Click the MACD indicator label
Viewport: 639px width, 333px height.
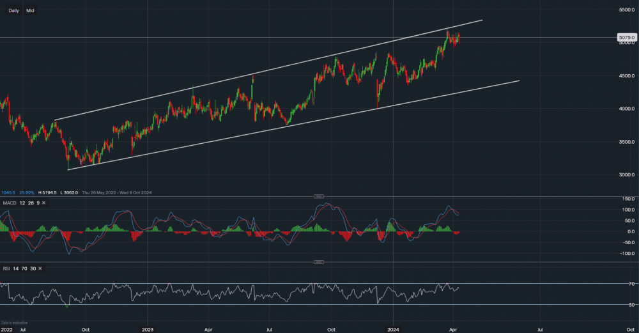click(x=10, y=203)
